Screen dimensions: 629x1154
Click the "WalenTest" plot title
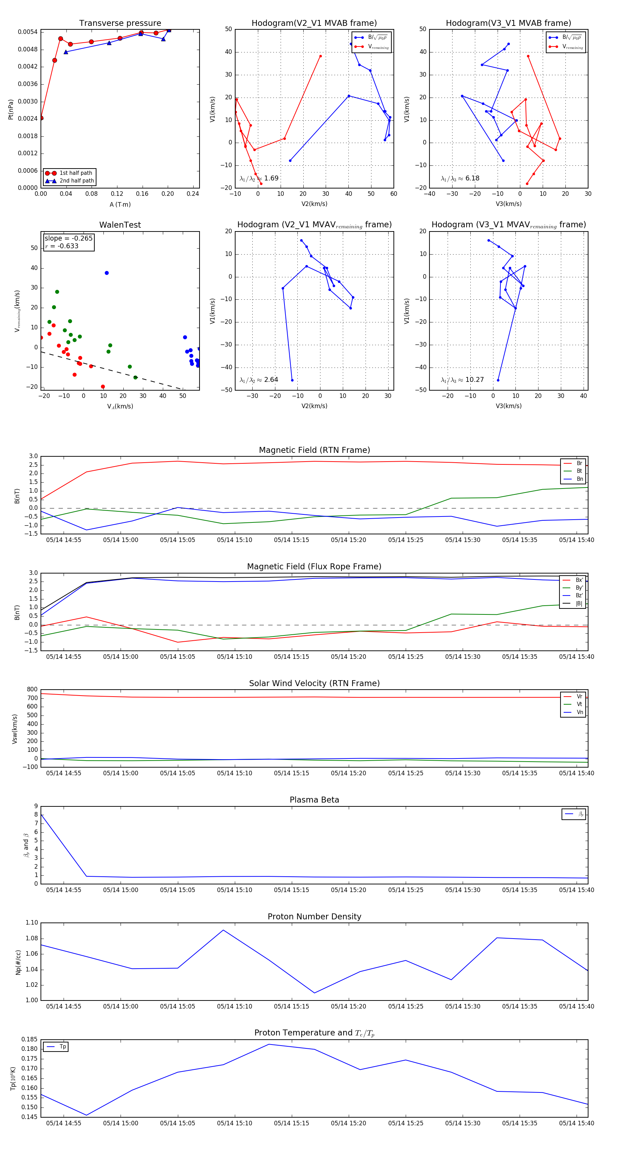(120, 225)
